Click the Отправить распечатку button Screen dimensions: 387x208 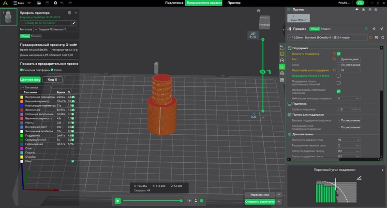(x=260, y=202)
